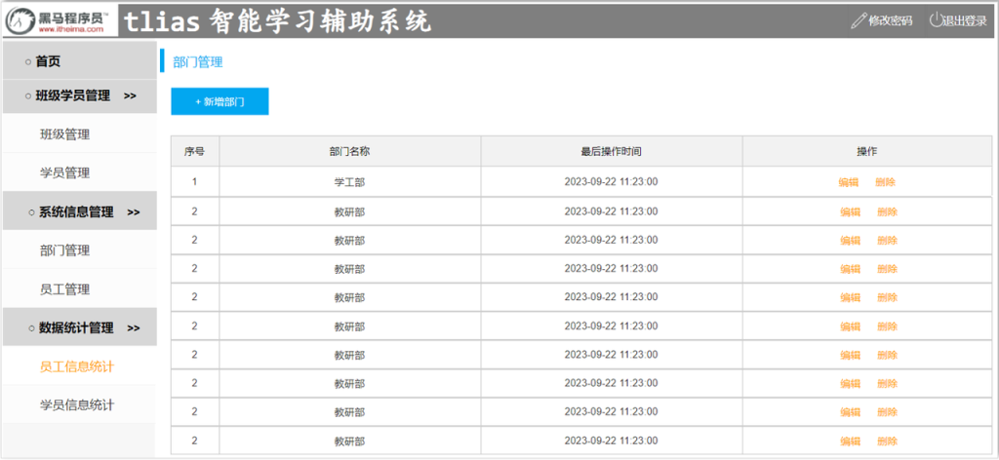Open 班级管理 in the sidebar

coord(64,134)
